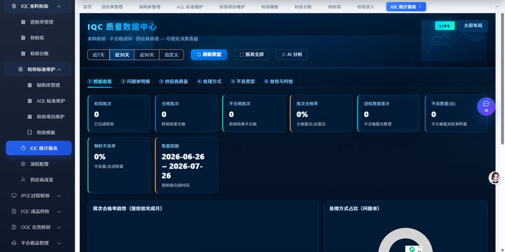Image resolution: width=505 pixels, height=252 pixels.
Task: Switch to the 检验模板 top tab
Action: point(270,7)
